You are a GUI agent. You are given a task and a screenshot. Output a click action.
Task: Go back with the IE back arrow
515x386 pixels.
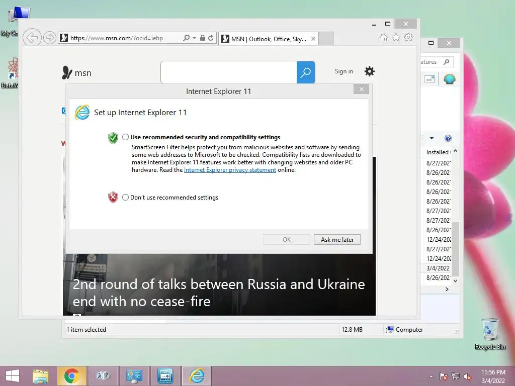32,38
